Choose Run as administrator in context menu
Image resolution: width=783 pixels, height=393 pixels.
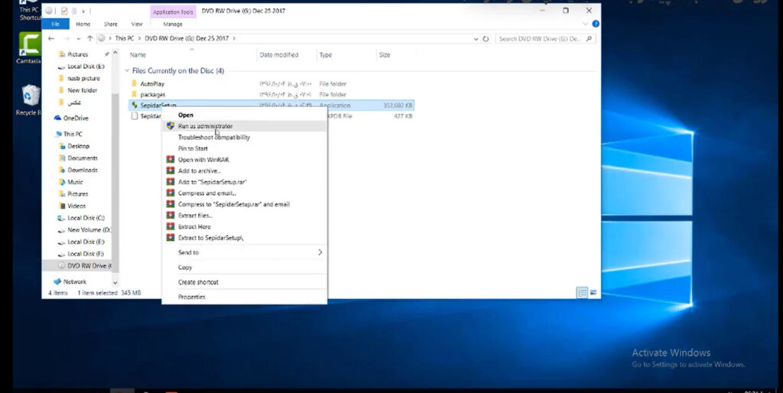(x=245, y=126)
